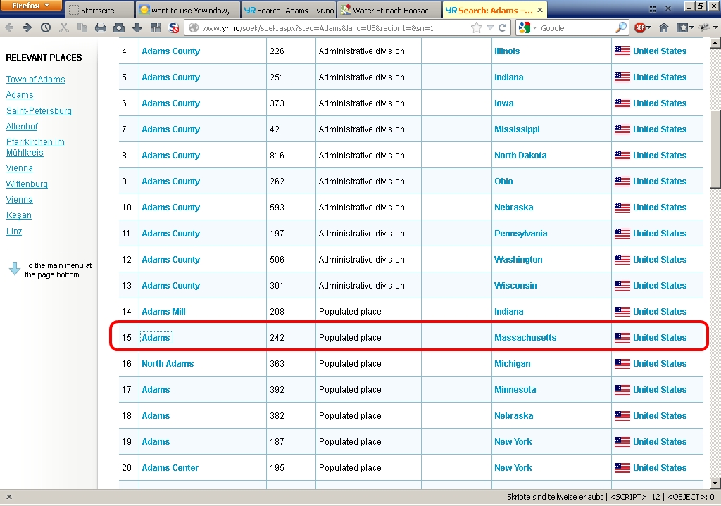This screenshot has height=506, width=721.
Task: Click the down arrow icon beside main menu text
Action: click(x=14, y=269)
